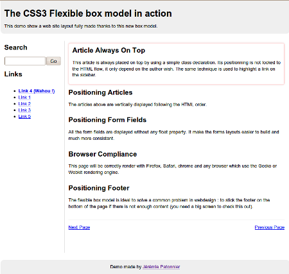The image size is (289, 274).
Task: Click the Go search button
Action: [54, 61]
